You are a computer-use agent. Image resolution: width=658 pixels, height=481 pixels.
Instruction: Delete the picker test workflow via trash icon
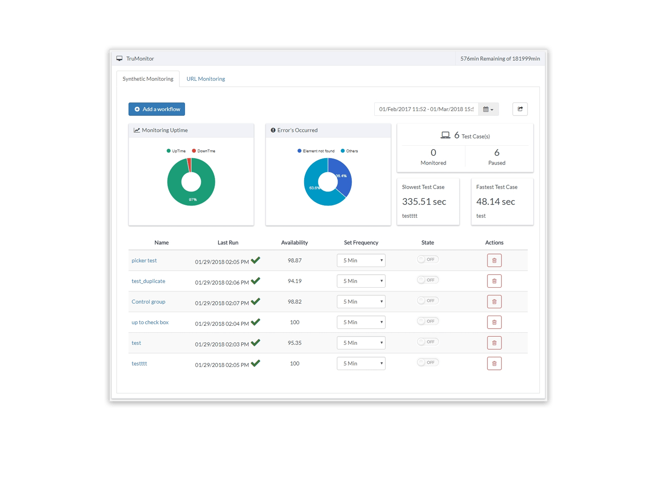point(494,260)
